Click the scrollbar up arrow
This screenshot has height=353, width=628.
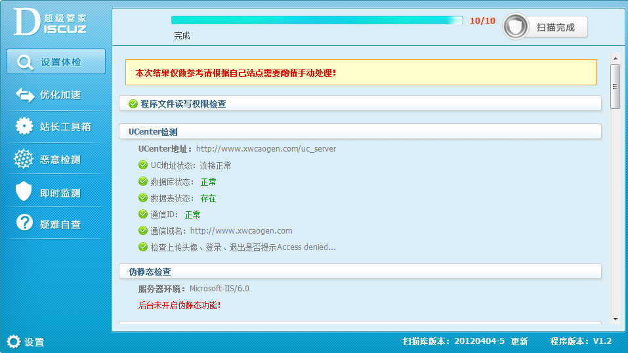tap(616, 58)
